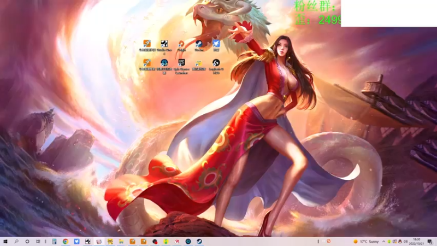Open the Windows Start menu
The width and height of the screenshot is (437, 246).
(5, 242)
